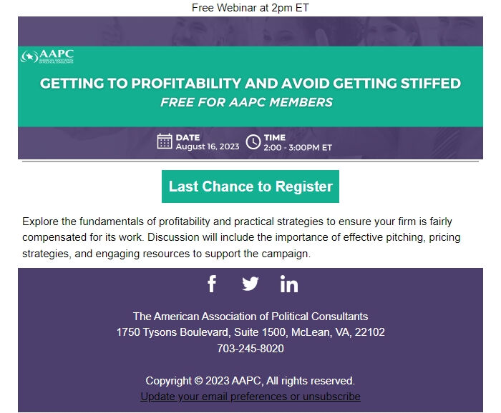
Task: Click the Copyright 2023 AAPC notice
Action: (x=250, y=381)
